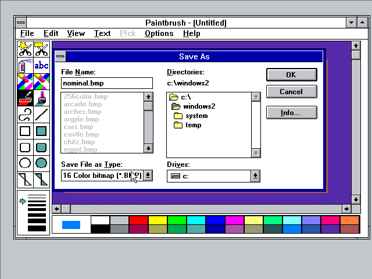
Task: Choose the Filled Polygon tool
Action: pyautogui.click(x=41, y=180)
